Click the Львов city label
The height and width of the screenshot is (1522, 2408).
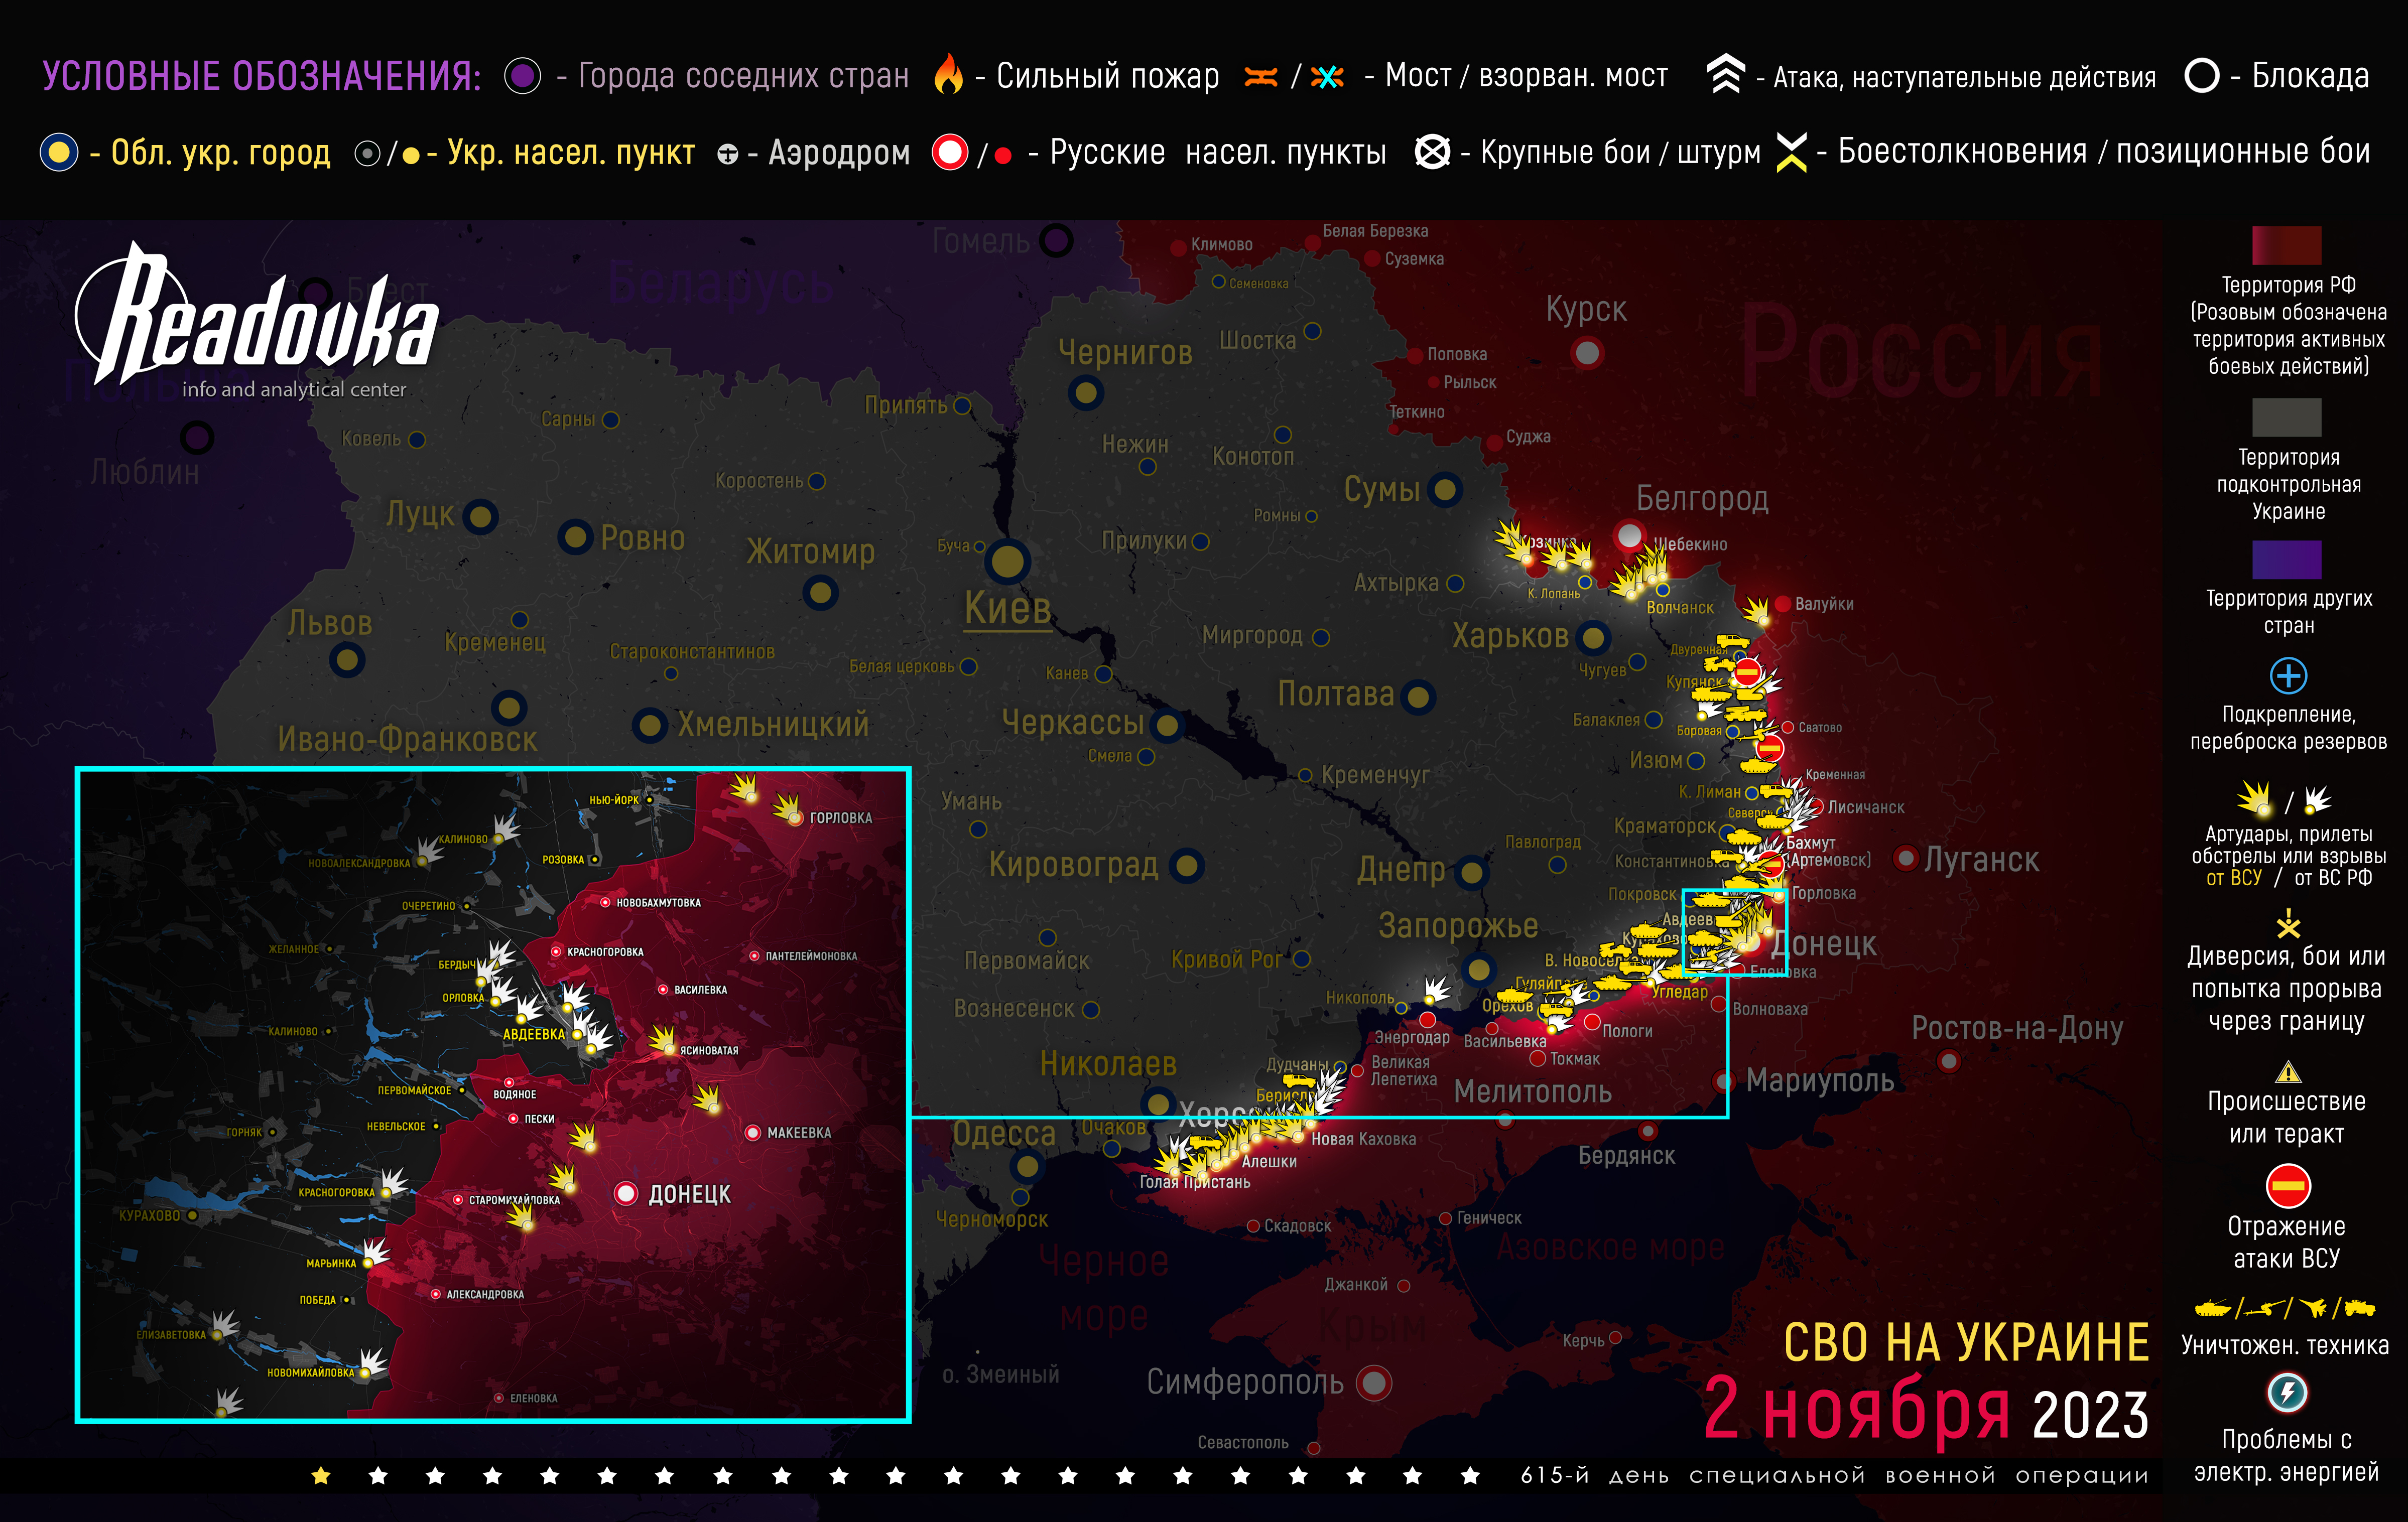point(330,624)
